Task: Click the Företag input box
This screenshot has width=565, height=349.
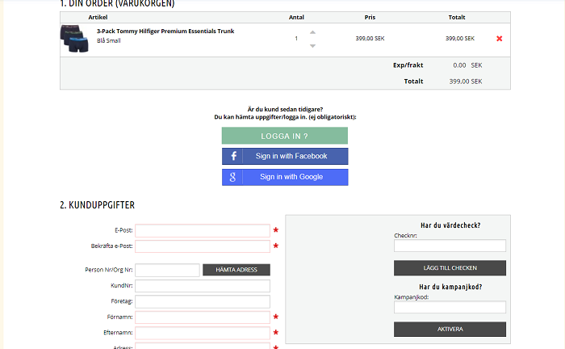Action: pos(202,301)
